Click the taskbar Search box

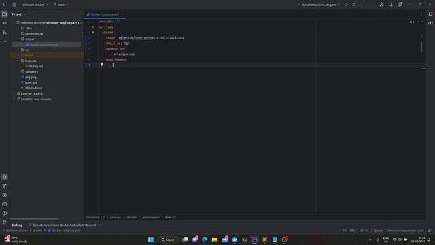(168, 240)
